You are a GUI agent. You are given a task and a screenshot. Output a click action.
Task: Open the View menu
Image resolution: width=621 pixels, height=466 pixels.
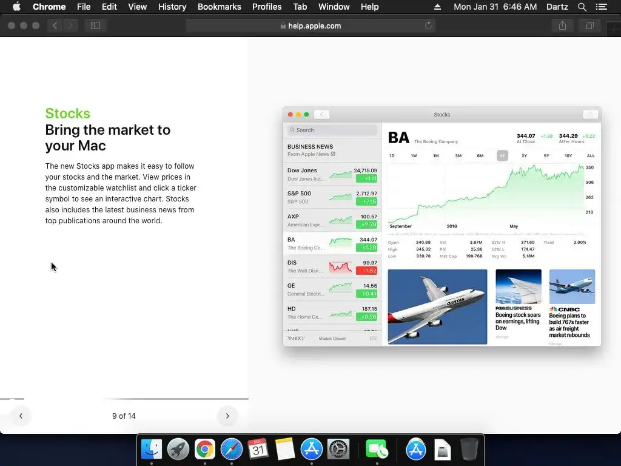click(x=138, y=7)
